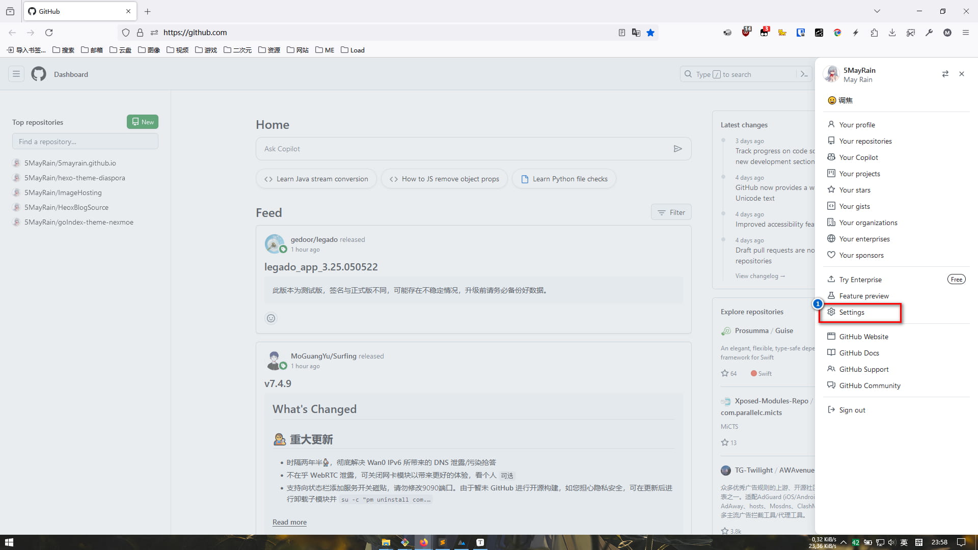Viewport: 978px width, 550px height.
Task: Add reaction with smiley icon on legado post
Action: tap(271, 318)
